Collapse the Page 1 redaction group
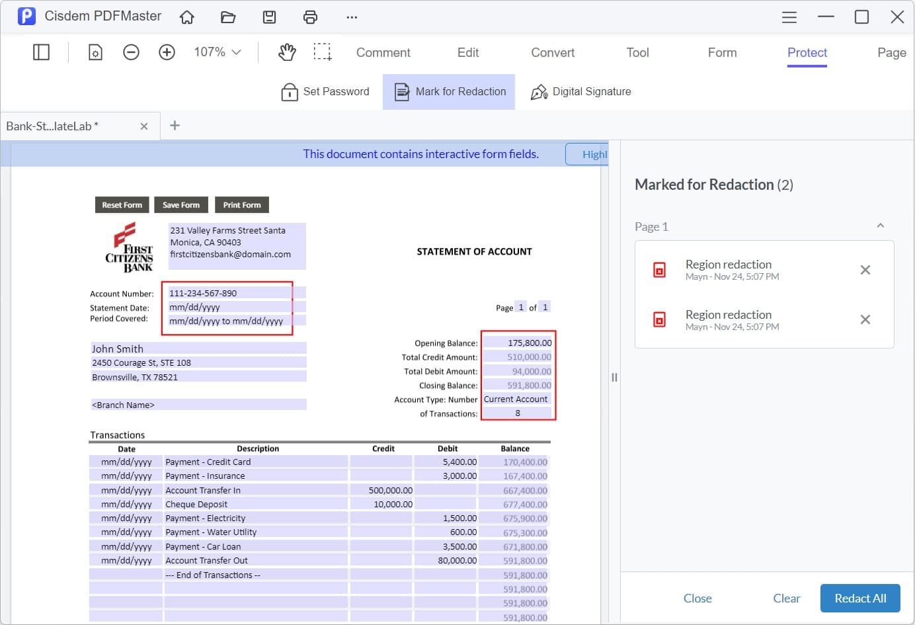The height and width of the screenshot is (625, 915). point(880,226)
